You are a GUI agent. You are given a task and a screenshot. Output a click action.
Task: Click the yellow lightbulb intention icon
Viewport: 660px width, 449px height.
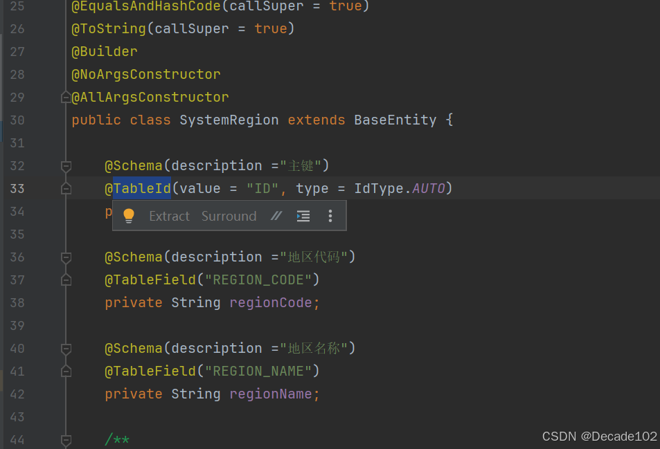tap(129, 216)
